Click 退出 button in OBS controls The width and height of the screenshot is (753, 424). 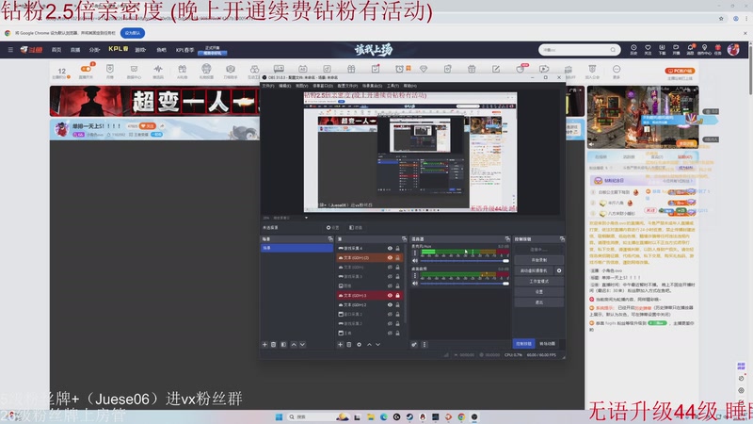pos(538,302)
